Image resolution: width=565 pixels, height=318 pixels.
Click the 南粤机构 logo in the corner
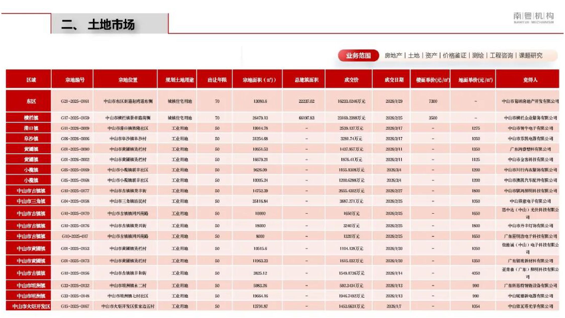point(533,18)
